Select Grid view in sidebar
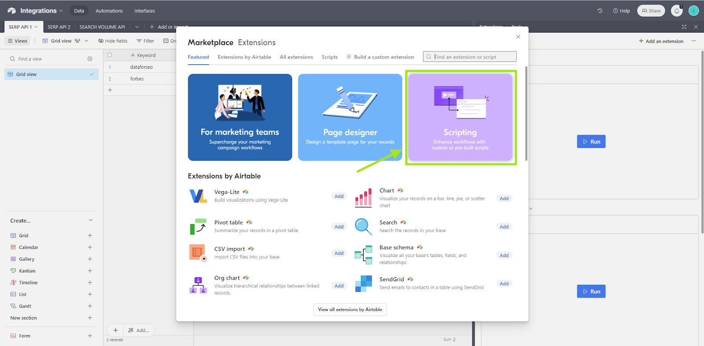Screen dimensions: 704x346 click(x=51, y=74)
